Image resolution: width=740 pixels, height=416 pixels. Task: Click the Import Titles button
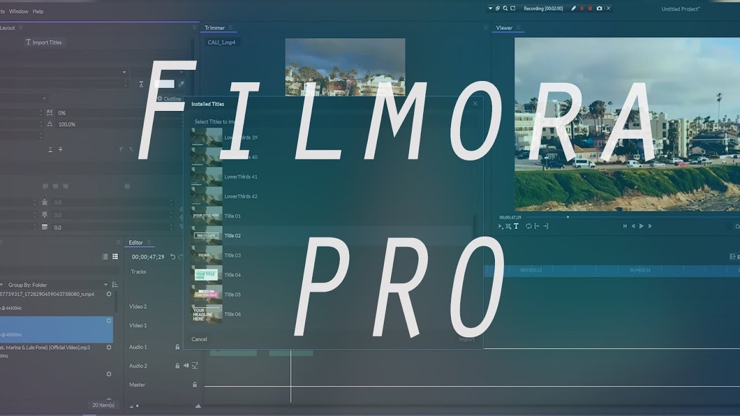(x=43, y=42)
